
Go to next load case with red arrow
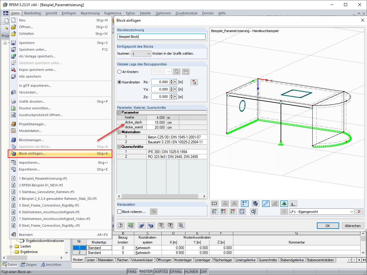pyautogui.click(x=359, y=211)
